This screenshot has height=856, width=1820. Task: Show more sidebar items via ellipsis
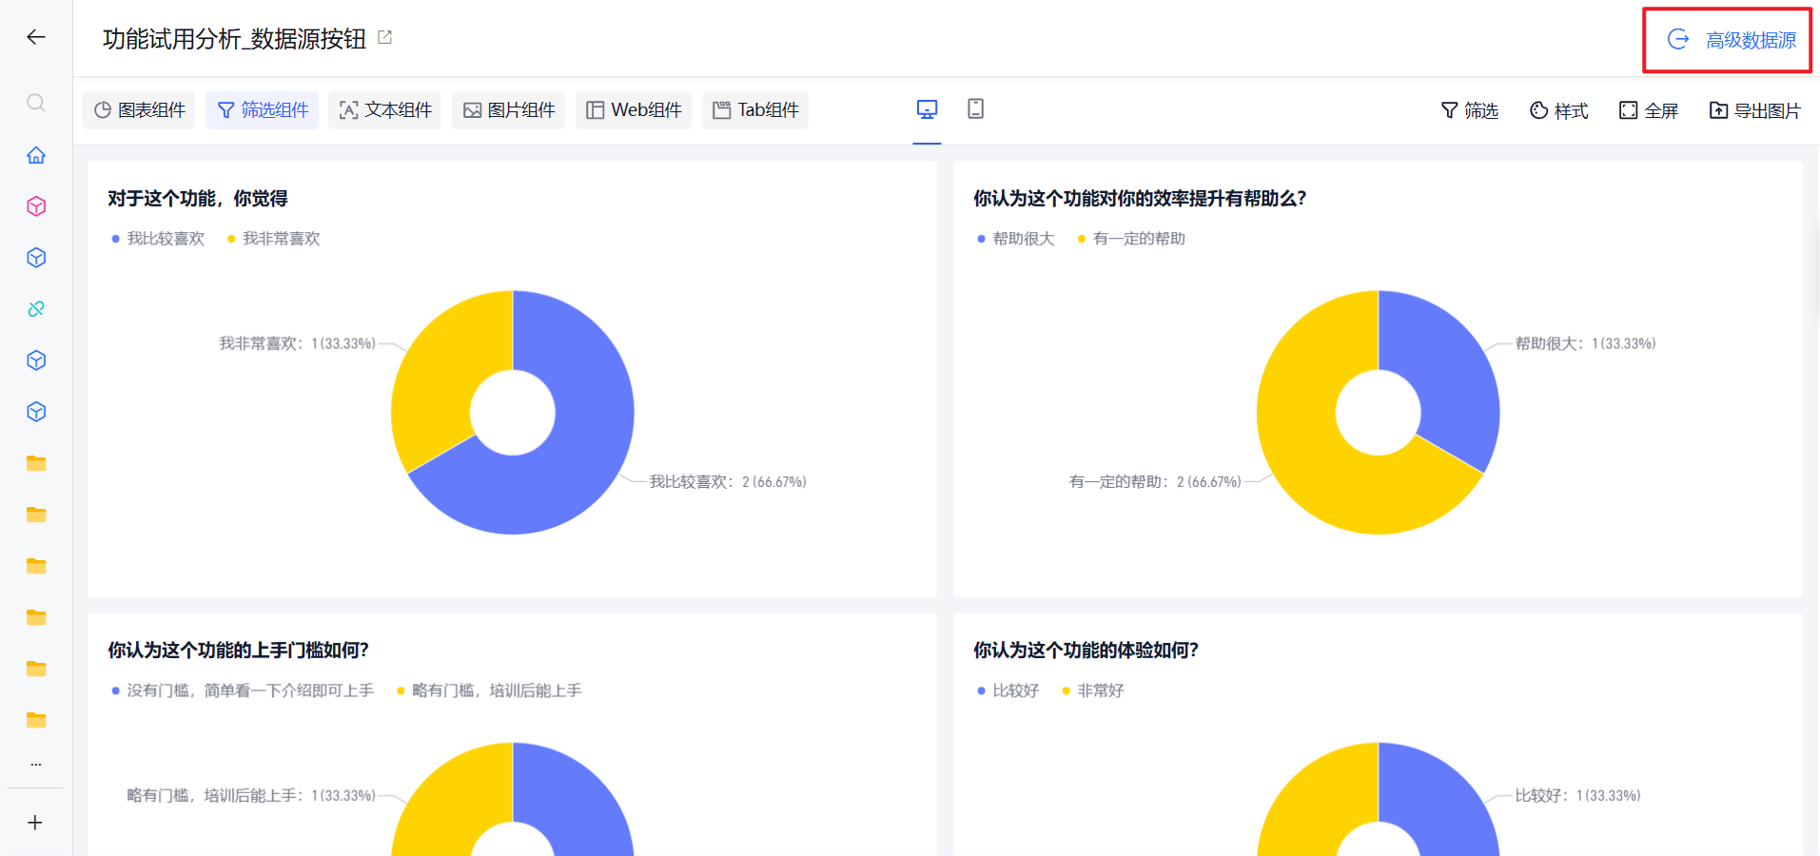36,764
